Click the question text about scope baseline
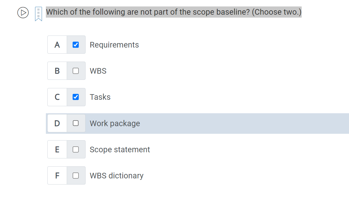Viewport: 349px width, 208px height. click(173, 12)
